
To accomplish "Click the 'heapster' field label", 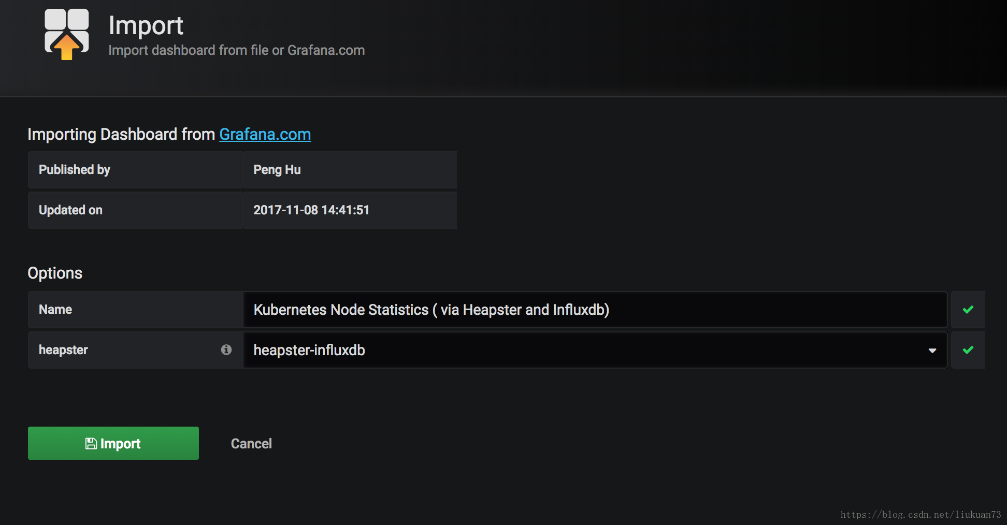I will click(x=63, y=350).
